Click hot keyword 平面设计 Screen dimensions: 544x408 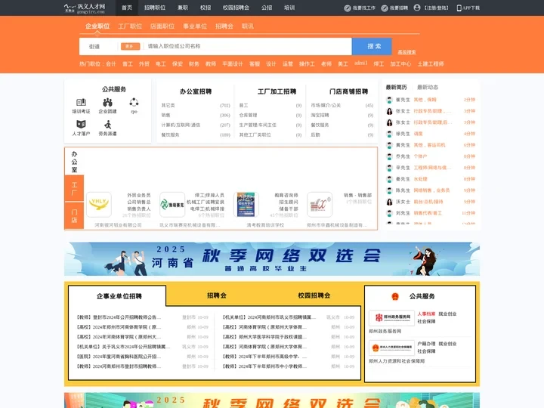[233, 64]
